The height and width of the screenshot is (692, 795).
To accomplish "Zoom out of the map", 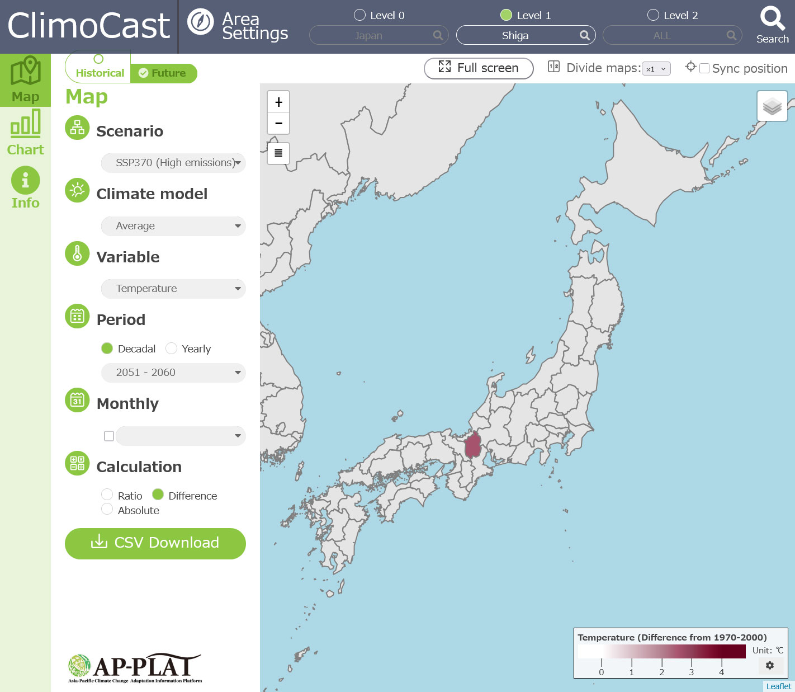I will point(278,123).
